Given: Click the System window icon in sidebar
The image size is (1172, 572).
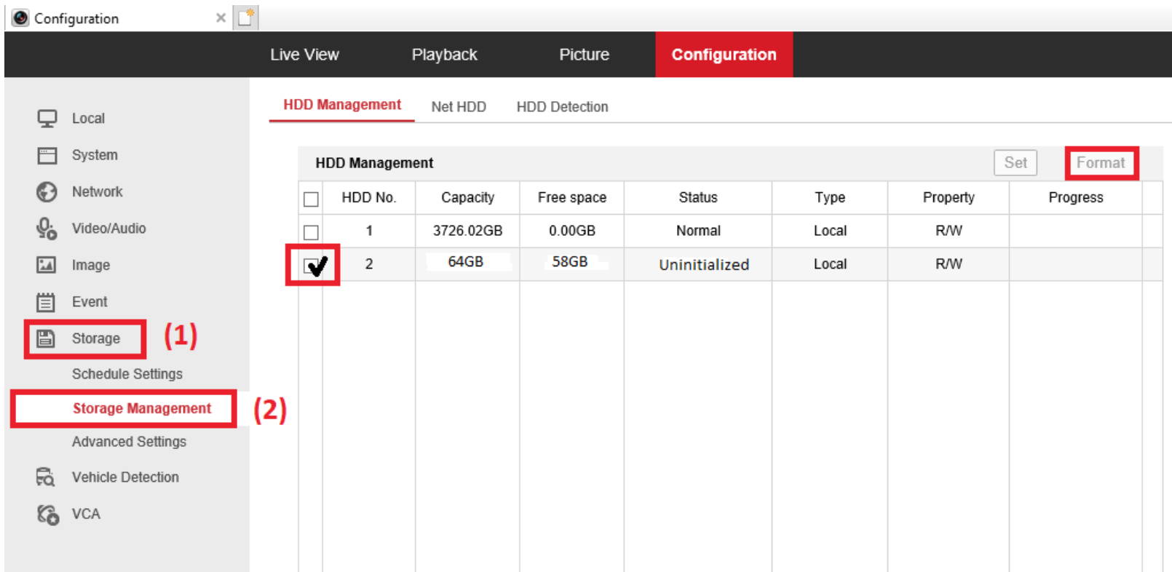Looking at the screenshot, I should click(47, 155).
